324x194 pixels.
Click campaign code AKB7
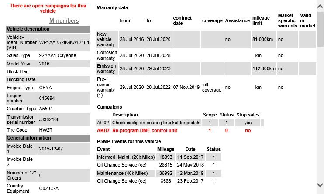(x=103, y=130)
